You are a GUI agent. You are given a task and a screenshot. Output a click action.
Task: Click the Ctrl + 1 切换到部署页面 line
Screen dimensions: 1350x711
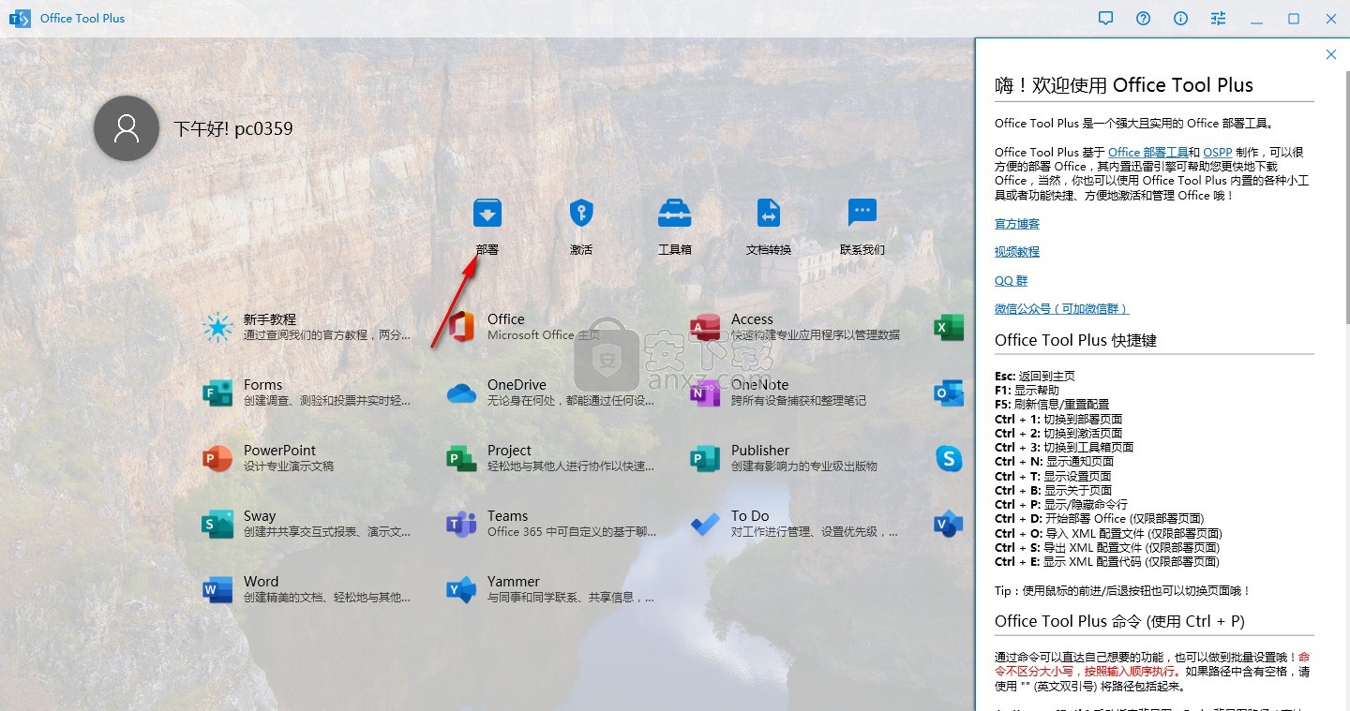(x=1058, y=419)
